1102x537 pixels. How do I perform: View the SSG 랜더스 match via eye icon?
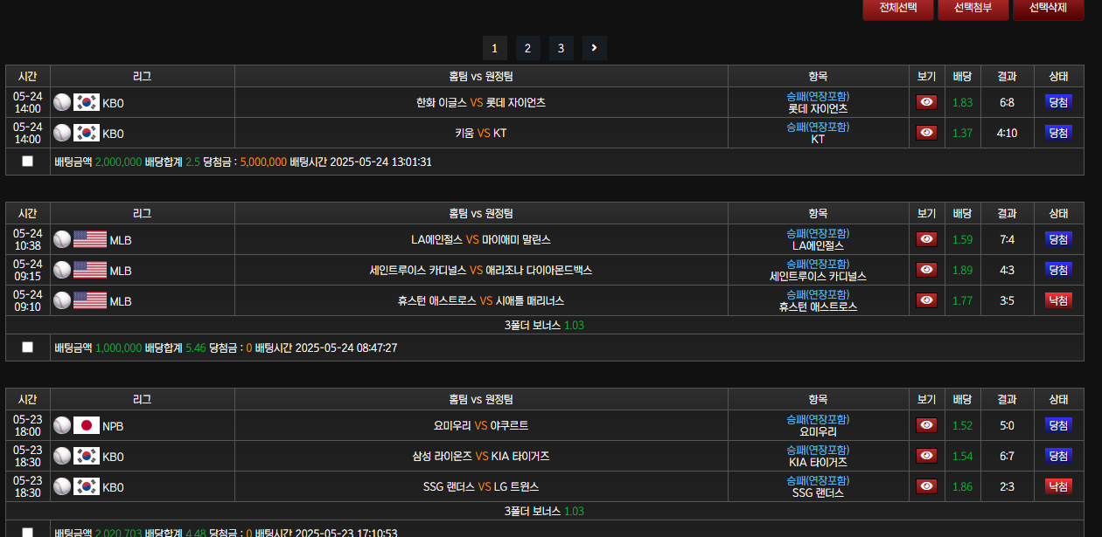(x=926, y=486)
